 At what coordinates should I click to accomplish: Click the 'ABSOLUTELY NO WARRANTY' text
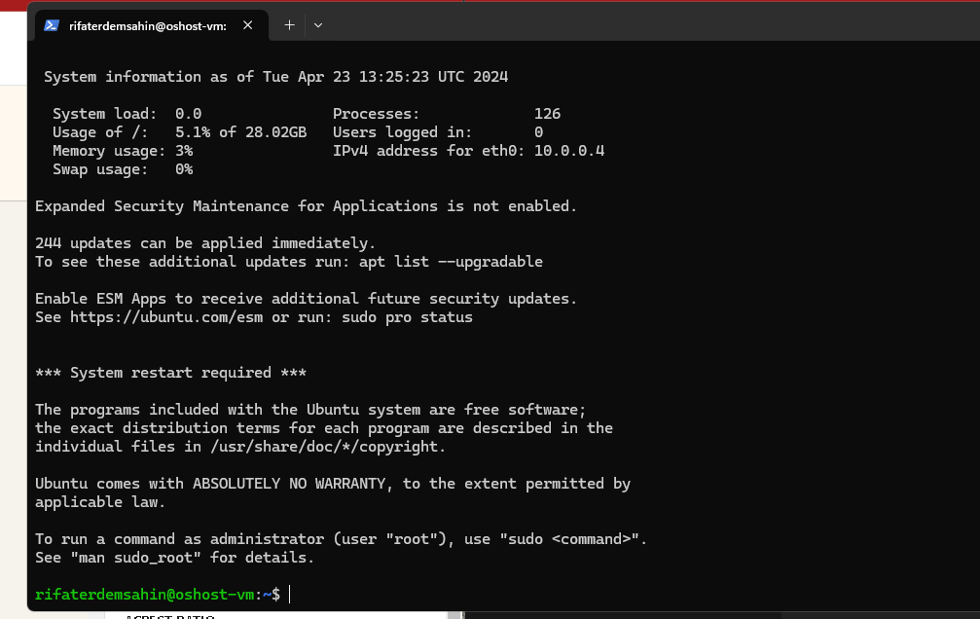(x=288, y=484)
